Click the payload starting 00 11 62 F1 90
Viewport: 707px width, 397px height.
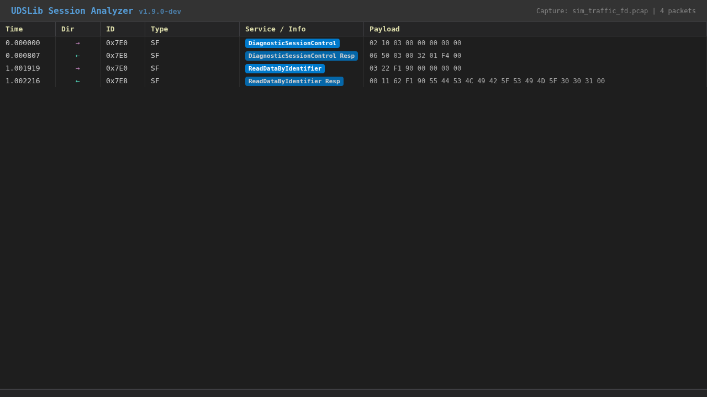(x=487, y=81)
